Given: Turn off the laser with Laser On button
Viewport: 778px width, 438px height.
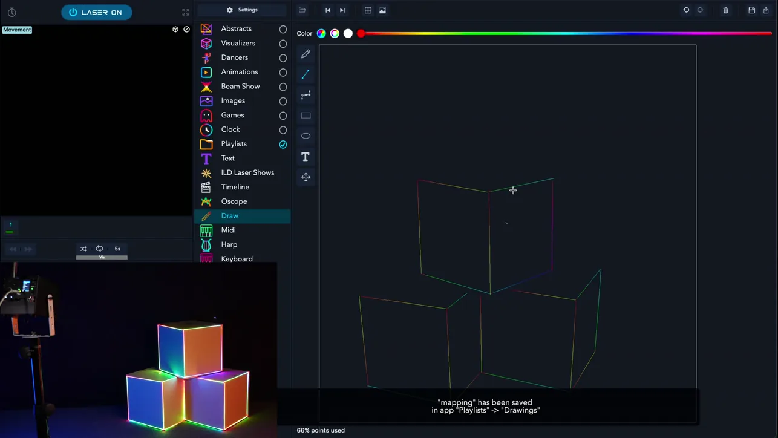Looking at the screenshot, I should tap(97, 12).
